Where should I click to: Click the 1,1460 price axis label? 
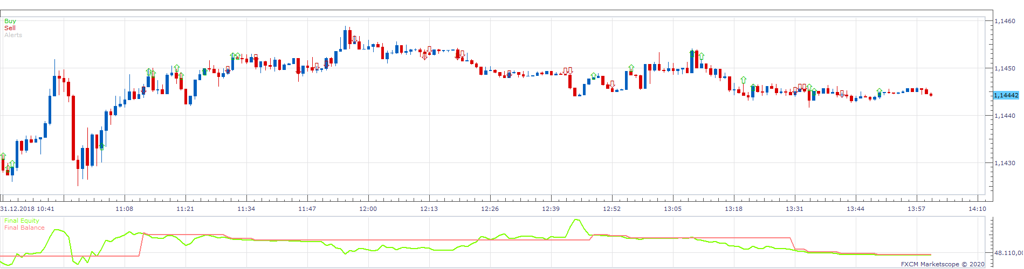tap(1005, 21)
